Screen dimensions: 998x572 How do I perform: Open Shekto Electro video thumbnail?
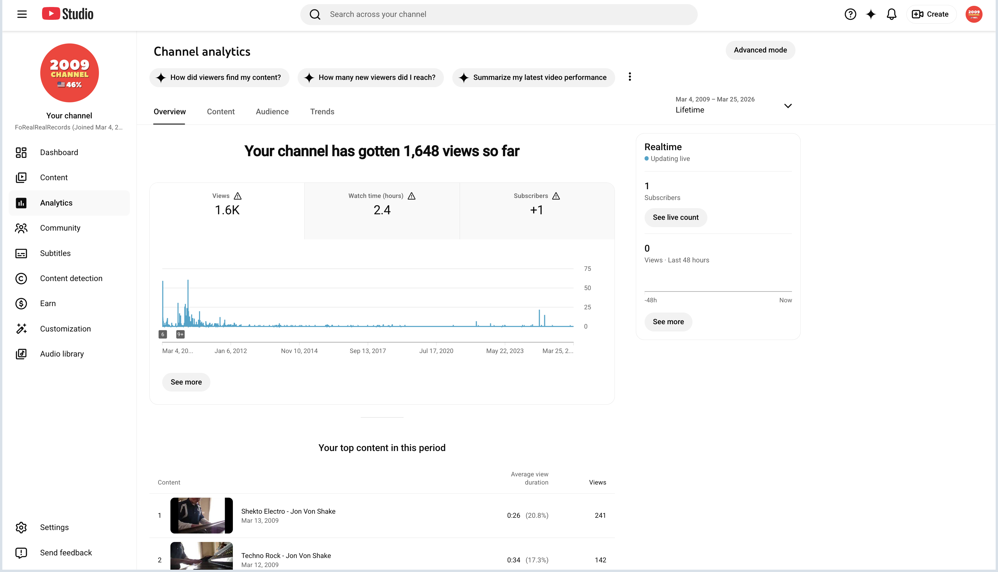pyautogui.click(x=201, y=516)
